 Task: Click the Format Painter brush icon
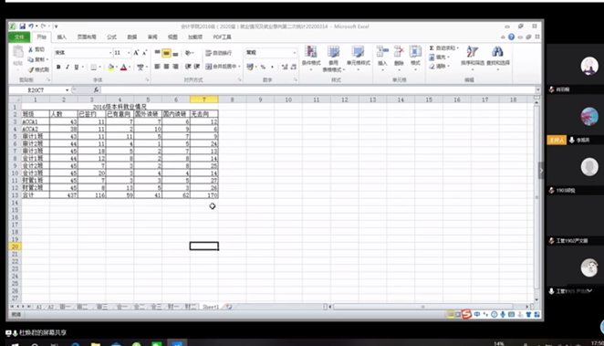coord(31,69)
